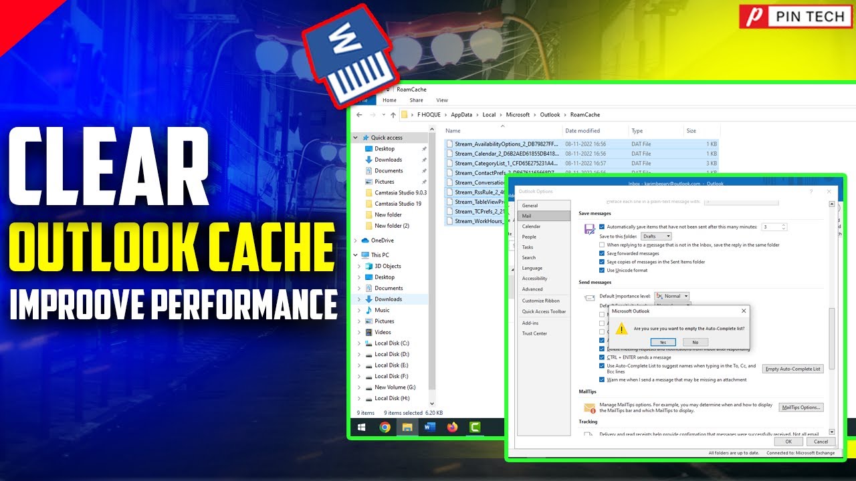Viewport: 856px width, 481px height.
Task: Open New Volume (G:)
Action: 395,387
